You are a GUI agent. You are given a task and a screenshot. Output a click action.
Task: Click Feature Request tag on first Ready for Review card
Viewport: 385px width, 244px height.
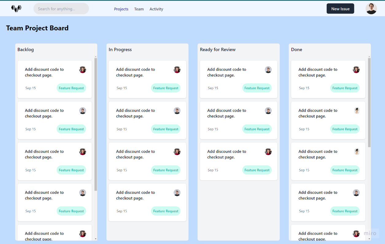(x=257, y=88)
